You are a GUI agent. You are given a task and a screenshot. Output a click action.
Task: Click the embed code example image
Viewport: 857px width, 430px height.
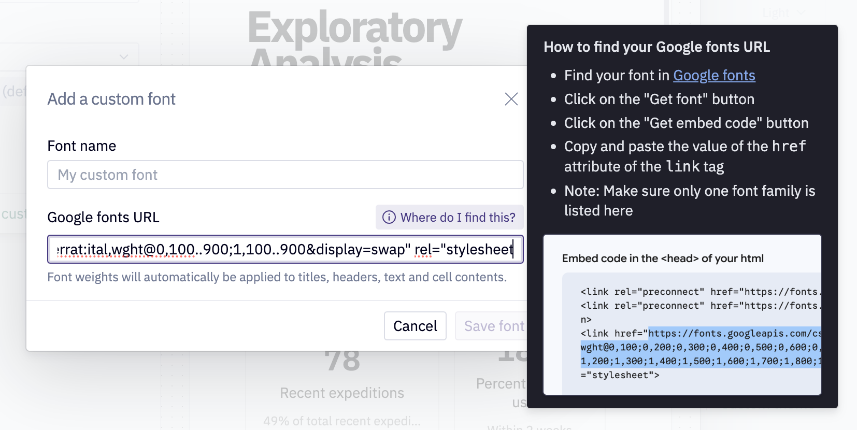coord(682,314)
